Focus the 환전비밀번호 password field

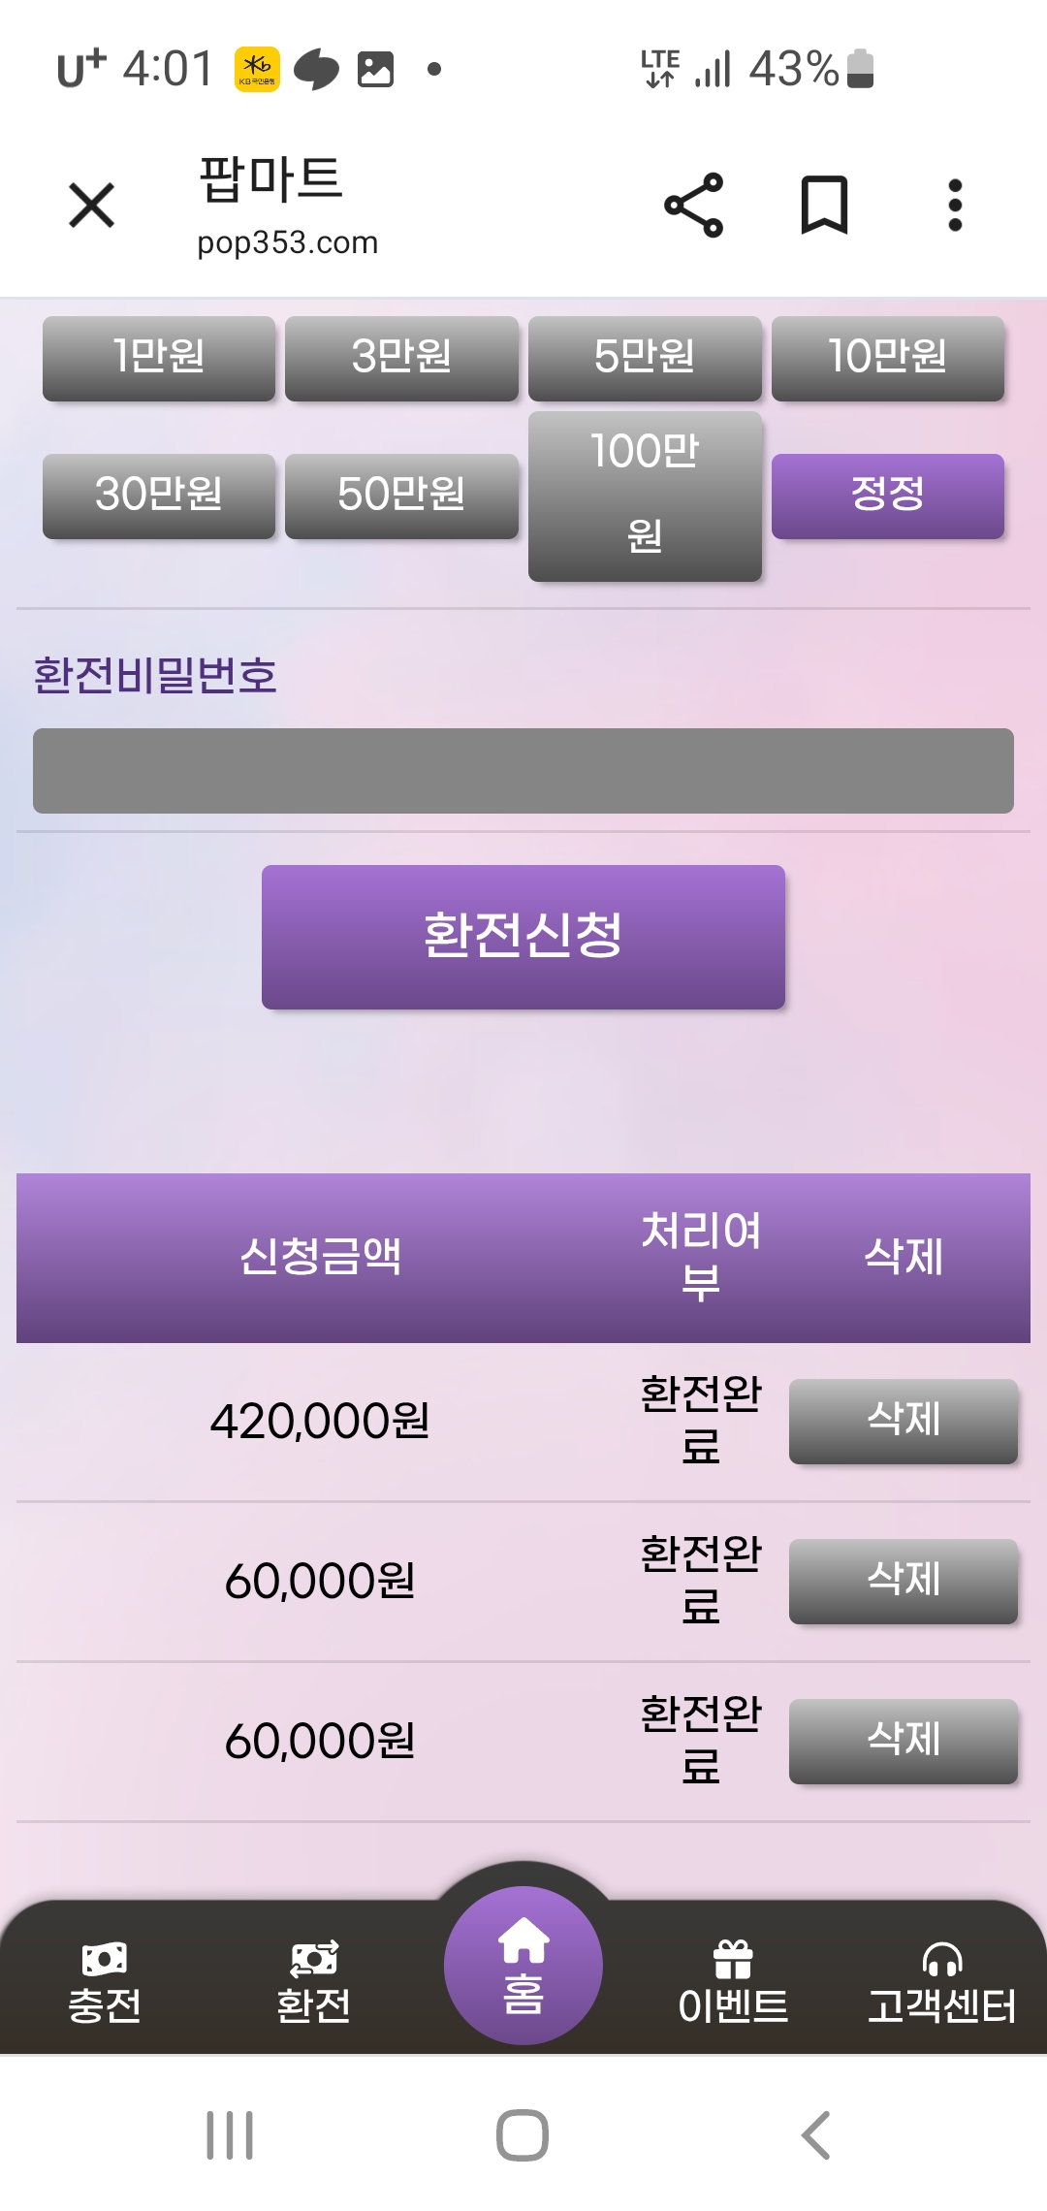point(523,771)
